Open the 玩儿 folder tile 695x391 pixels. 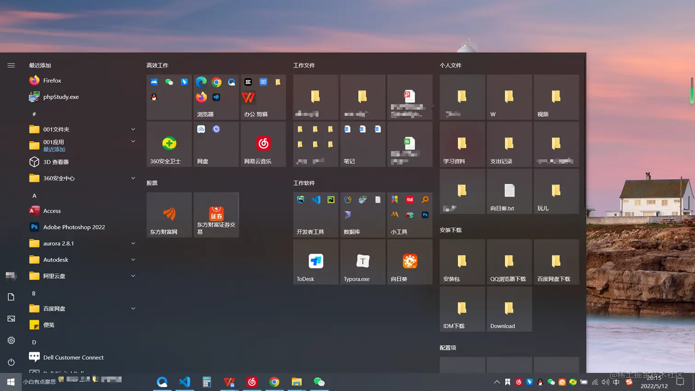tap(556, 191)
